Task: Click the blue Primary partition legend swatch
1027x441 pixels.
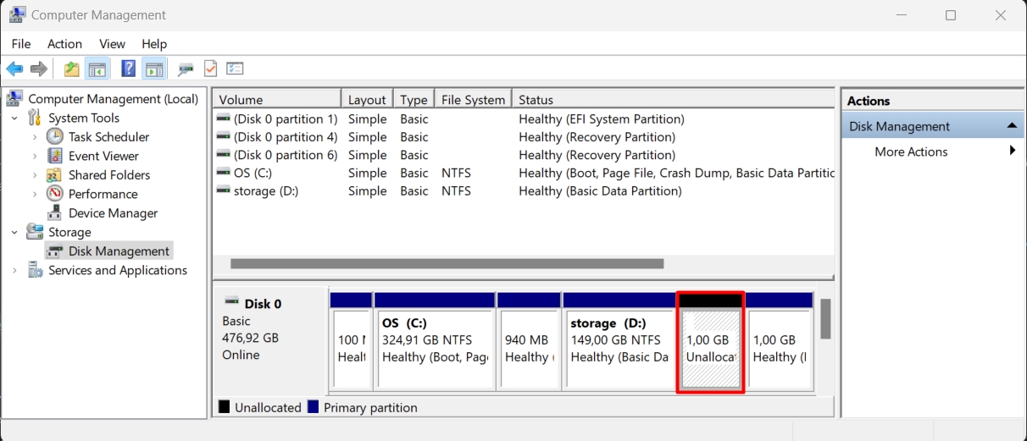Action: 313,407
